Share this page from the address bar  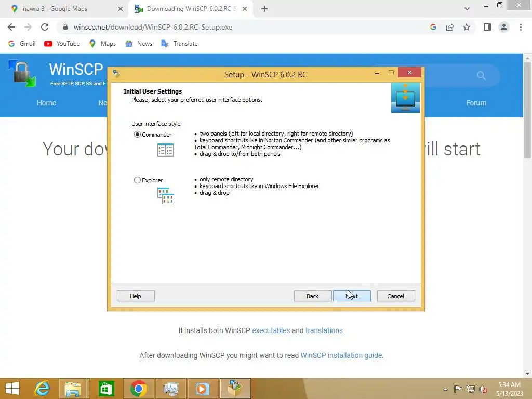(x=450, y=27)
